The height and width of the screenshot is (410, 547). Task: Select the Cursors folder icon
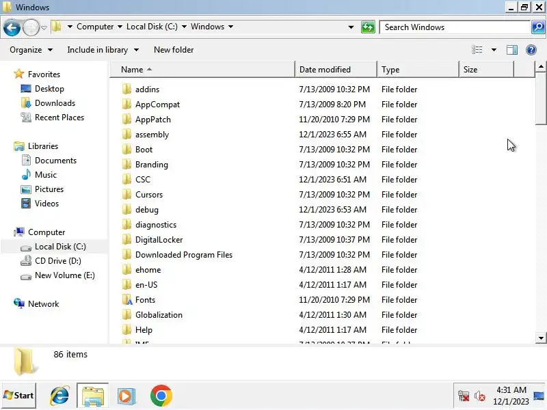127,194
